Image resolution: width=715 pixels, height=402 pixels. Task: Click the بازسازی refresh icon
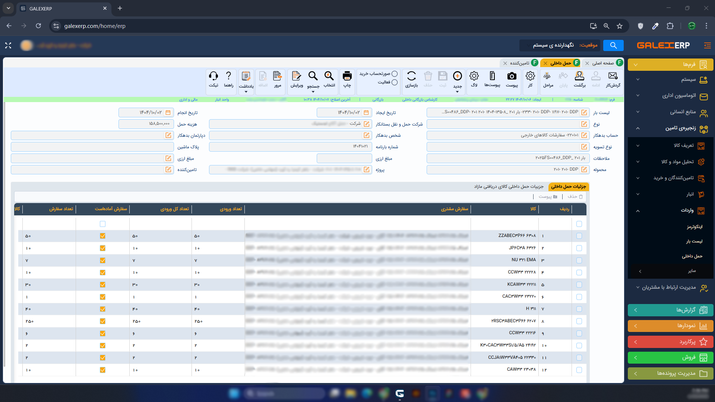pos(411,76)
